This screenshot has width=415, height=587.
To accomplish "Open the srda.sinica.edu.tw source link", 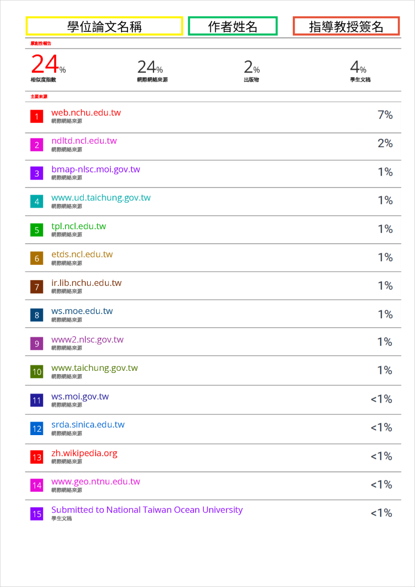I will pyautogui.click(x=88, y=424).
